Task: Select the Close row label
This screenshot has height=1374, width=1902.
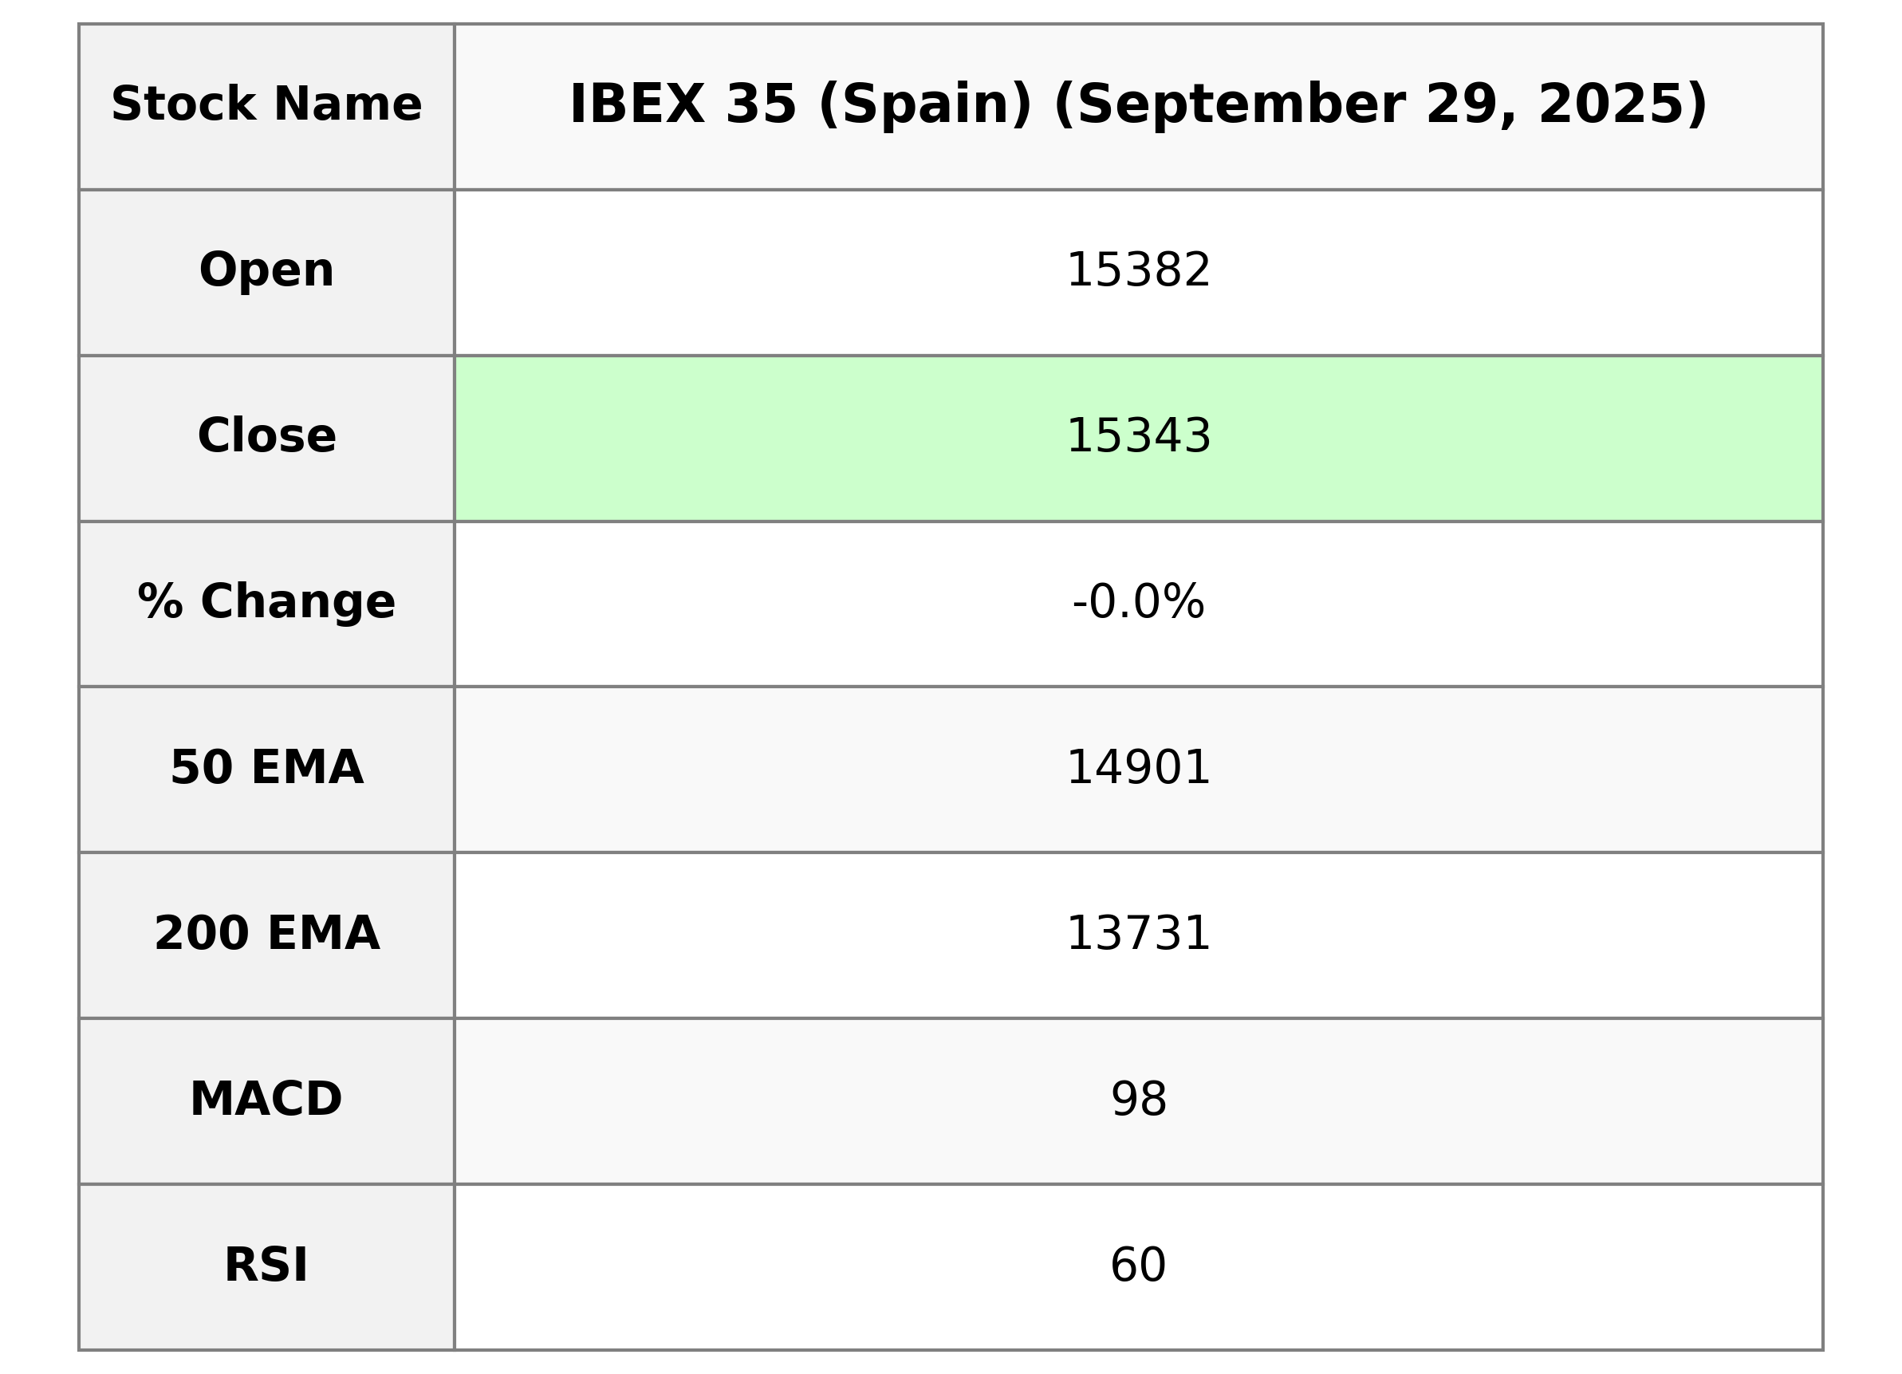Action: tap(266, 436)
